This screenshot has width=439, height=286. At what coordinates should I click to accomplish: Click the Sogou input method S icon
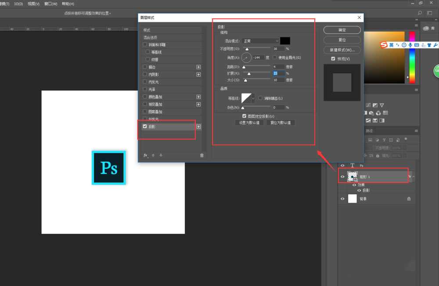383,45
